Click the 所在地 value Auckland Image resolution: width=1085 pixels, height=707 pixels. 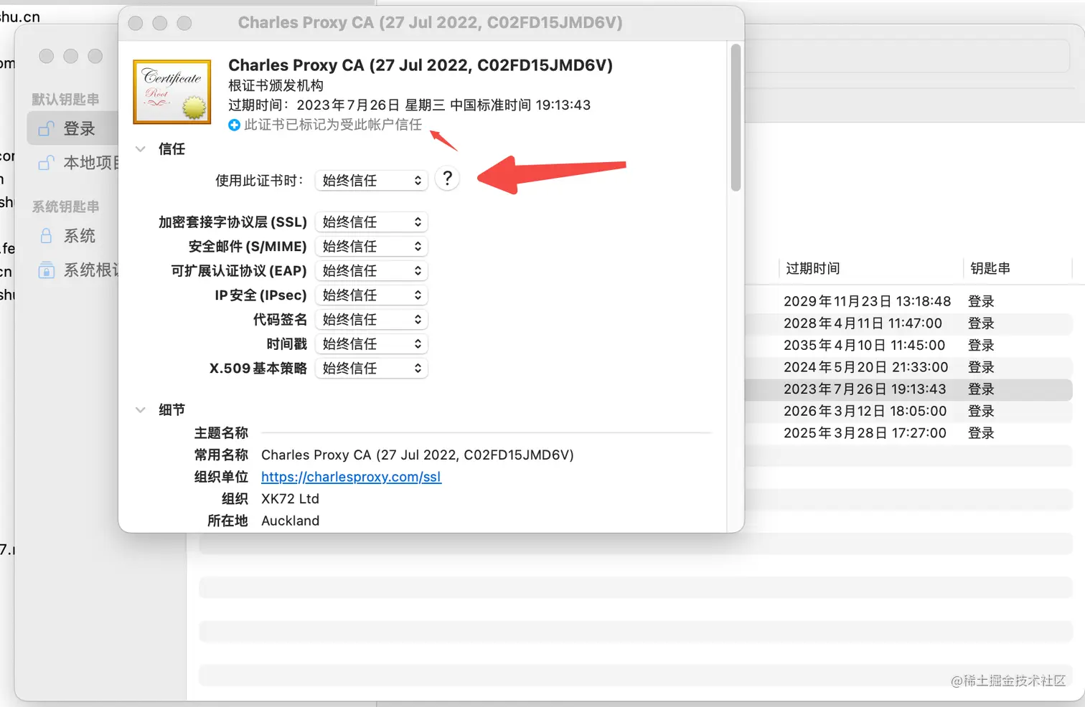290,521
